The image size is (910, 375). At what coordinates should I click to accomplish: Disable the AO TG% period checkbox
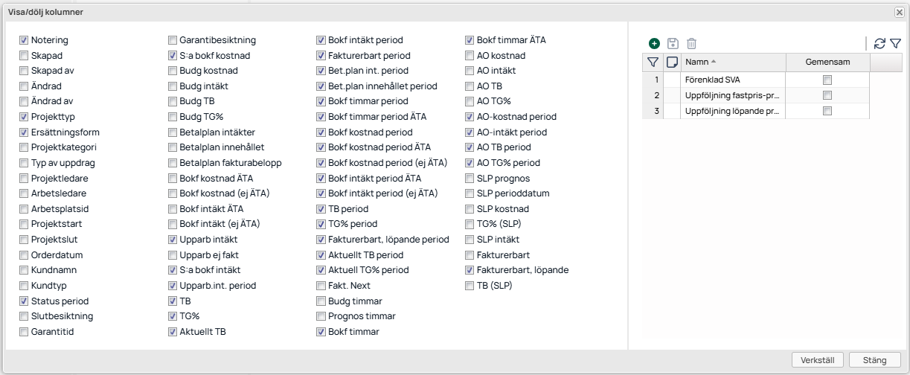coord(470,163)
